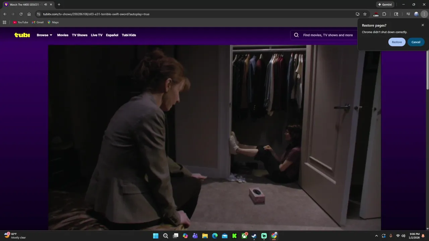Click the search tabs/lens toolbar icon
Viewport: 429px width, 241px height.
pyautogui.click(x=396, y=14)
